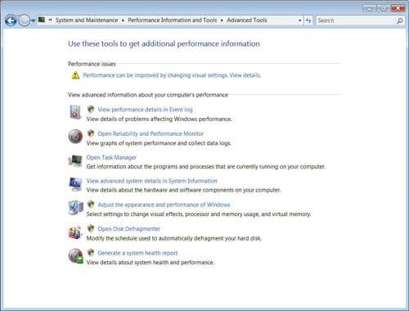
Task: Select Performance Information and Tools breadcrumb
Action: click(173, 20)
